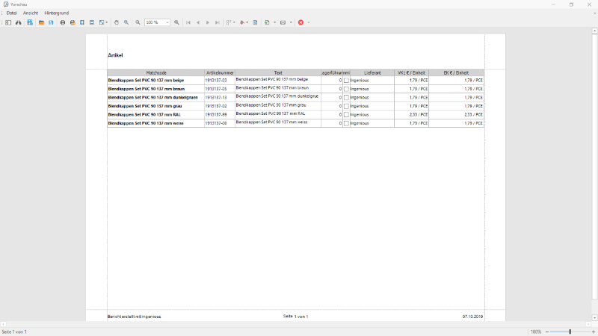Toggle checkbox in the grau row
Viewport: 598px width, 336px height.
pos(346,106)
